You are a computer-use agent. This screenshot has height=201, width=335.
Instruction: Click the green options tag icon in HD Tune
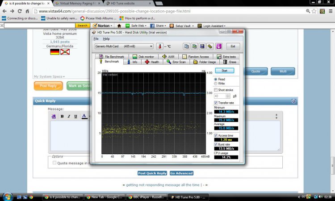(210, 46)
